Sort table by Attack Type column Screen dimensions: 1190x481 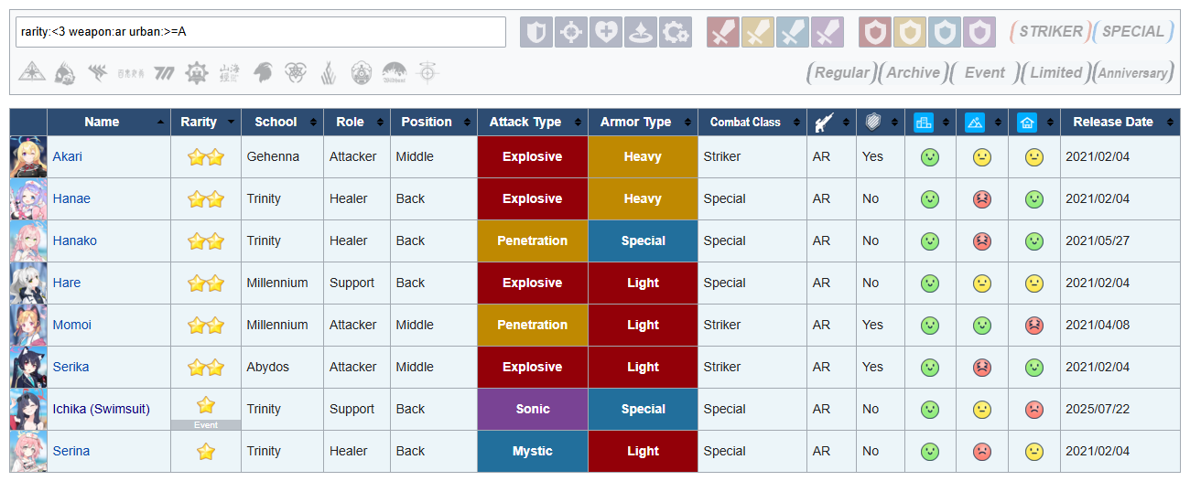click(x=533, y=122)
